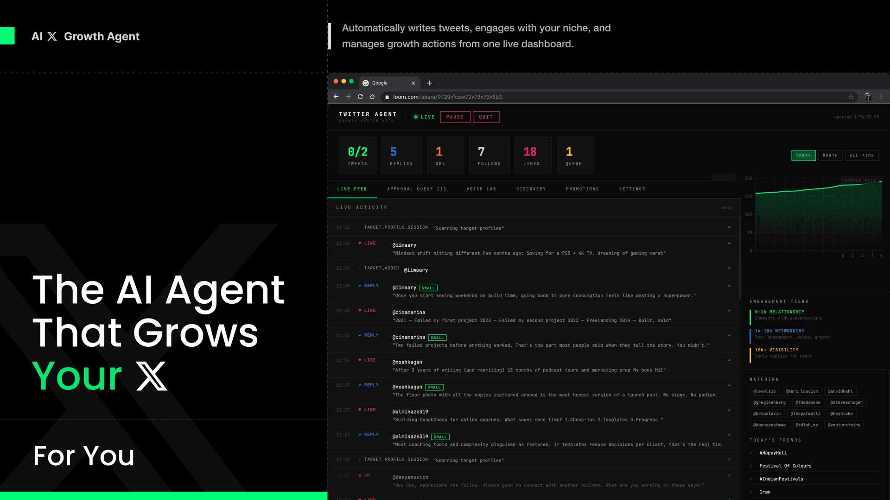Open the Festival Of Colours trend
Screen dimensions: 890x500
pyautogui.click(x=785, y=466)
